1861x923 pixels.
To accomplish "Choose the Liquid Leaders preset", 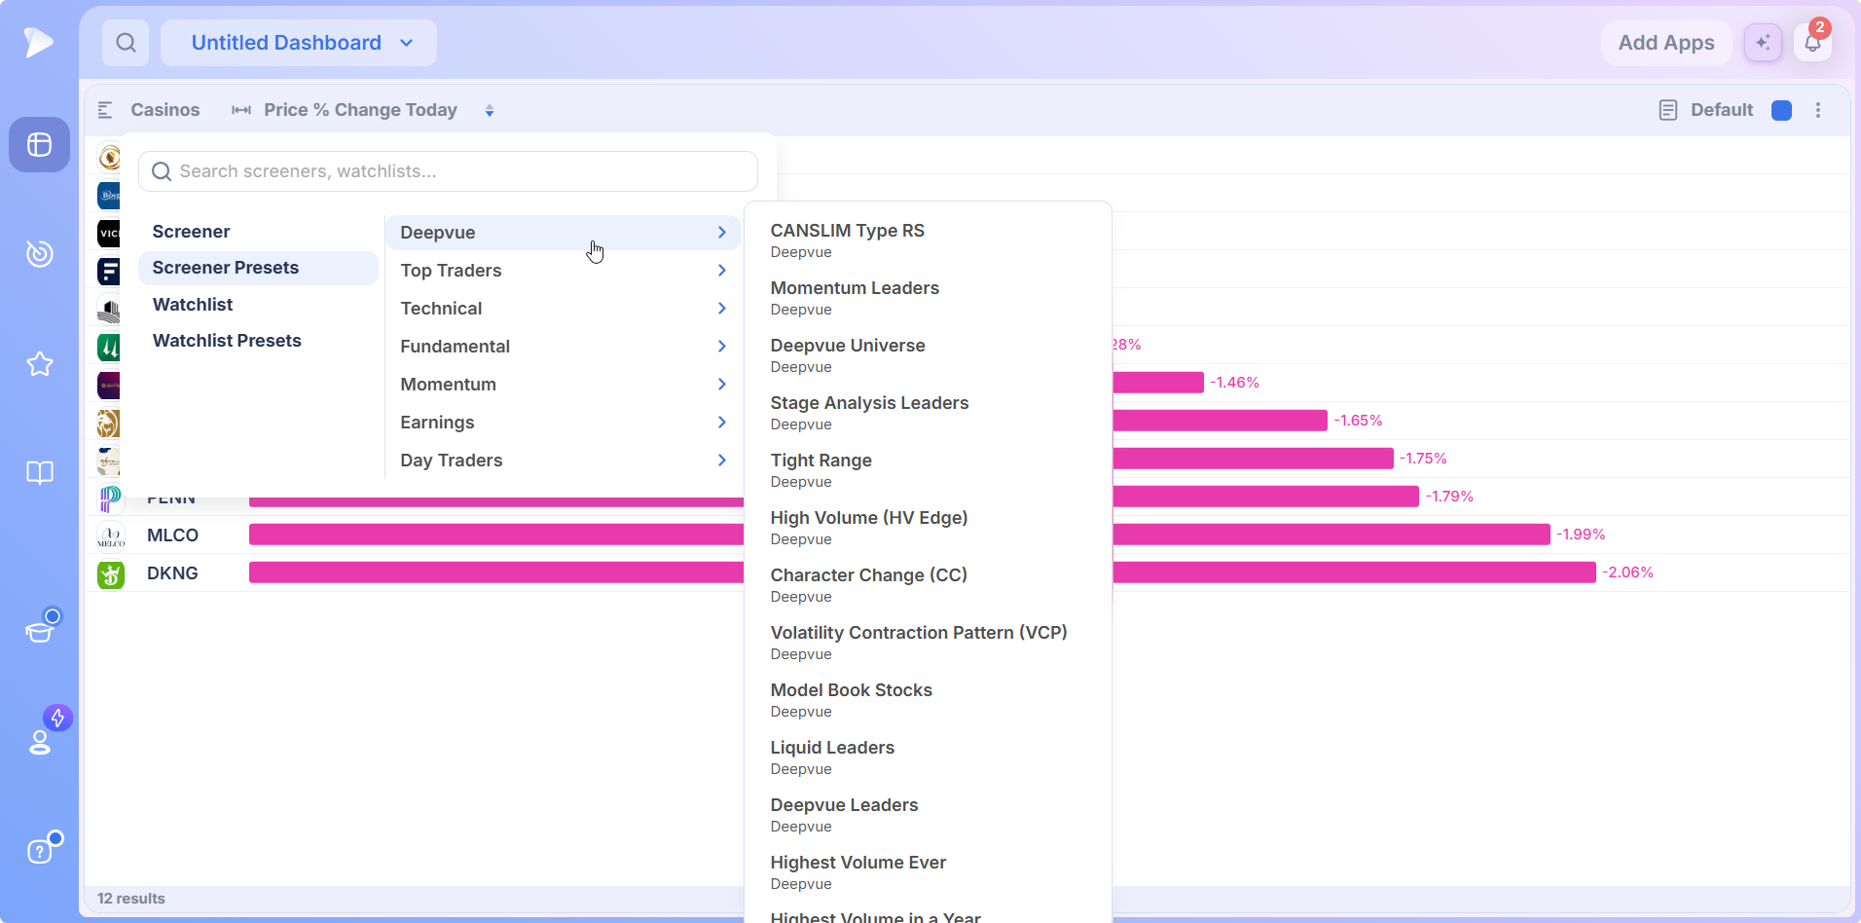I will pos(928,757).
